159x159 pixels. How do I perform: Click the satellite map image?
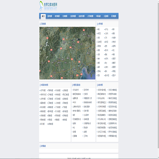(67, 53)
